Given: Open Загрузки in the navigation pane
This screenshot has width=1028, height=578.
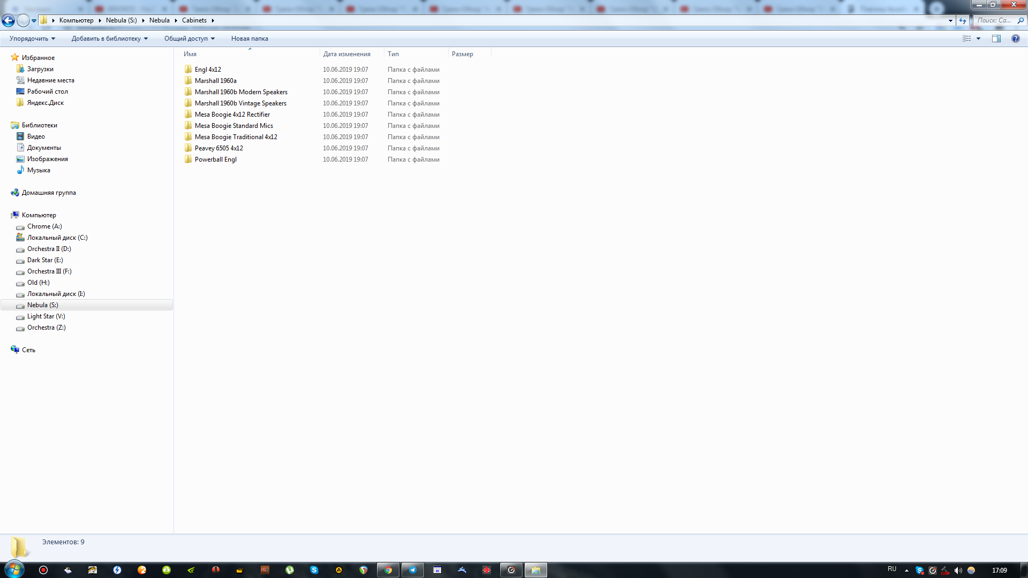Looking at the screenshot, I should click(40, 69).
